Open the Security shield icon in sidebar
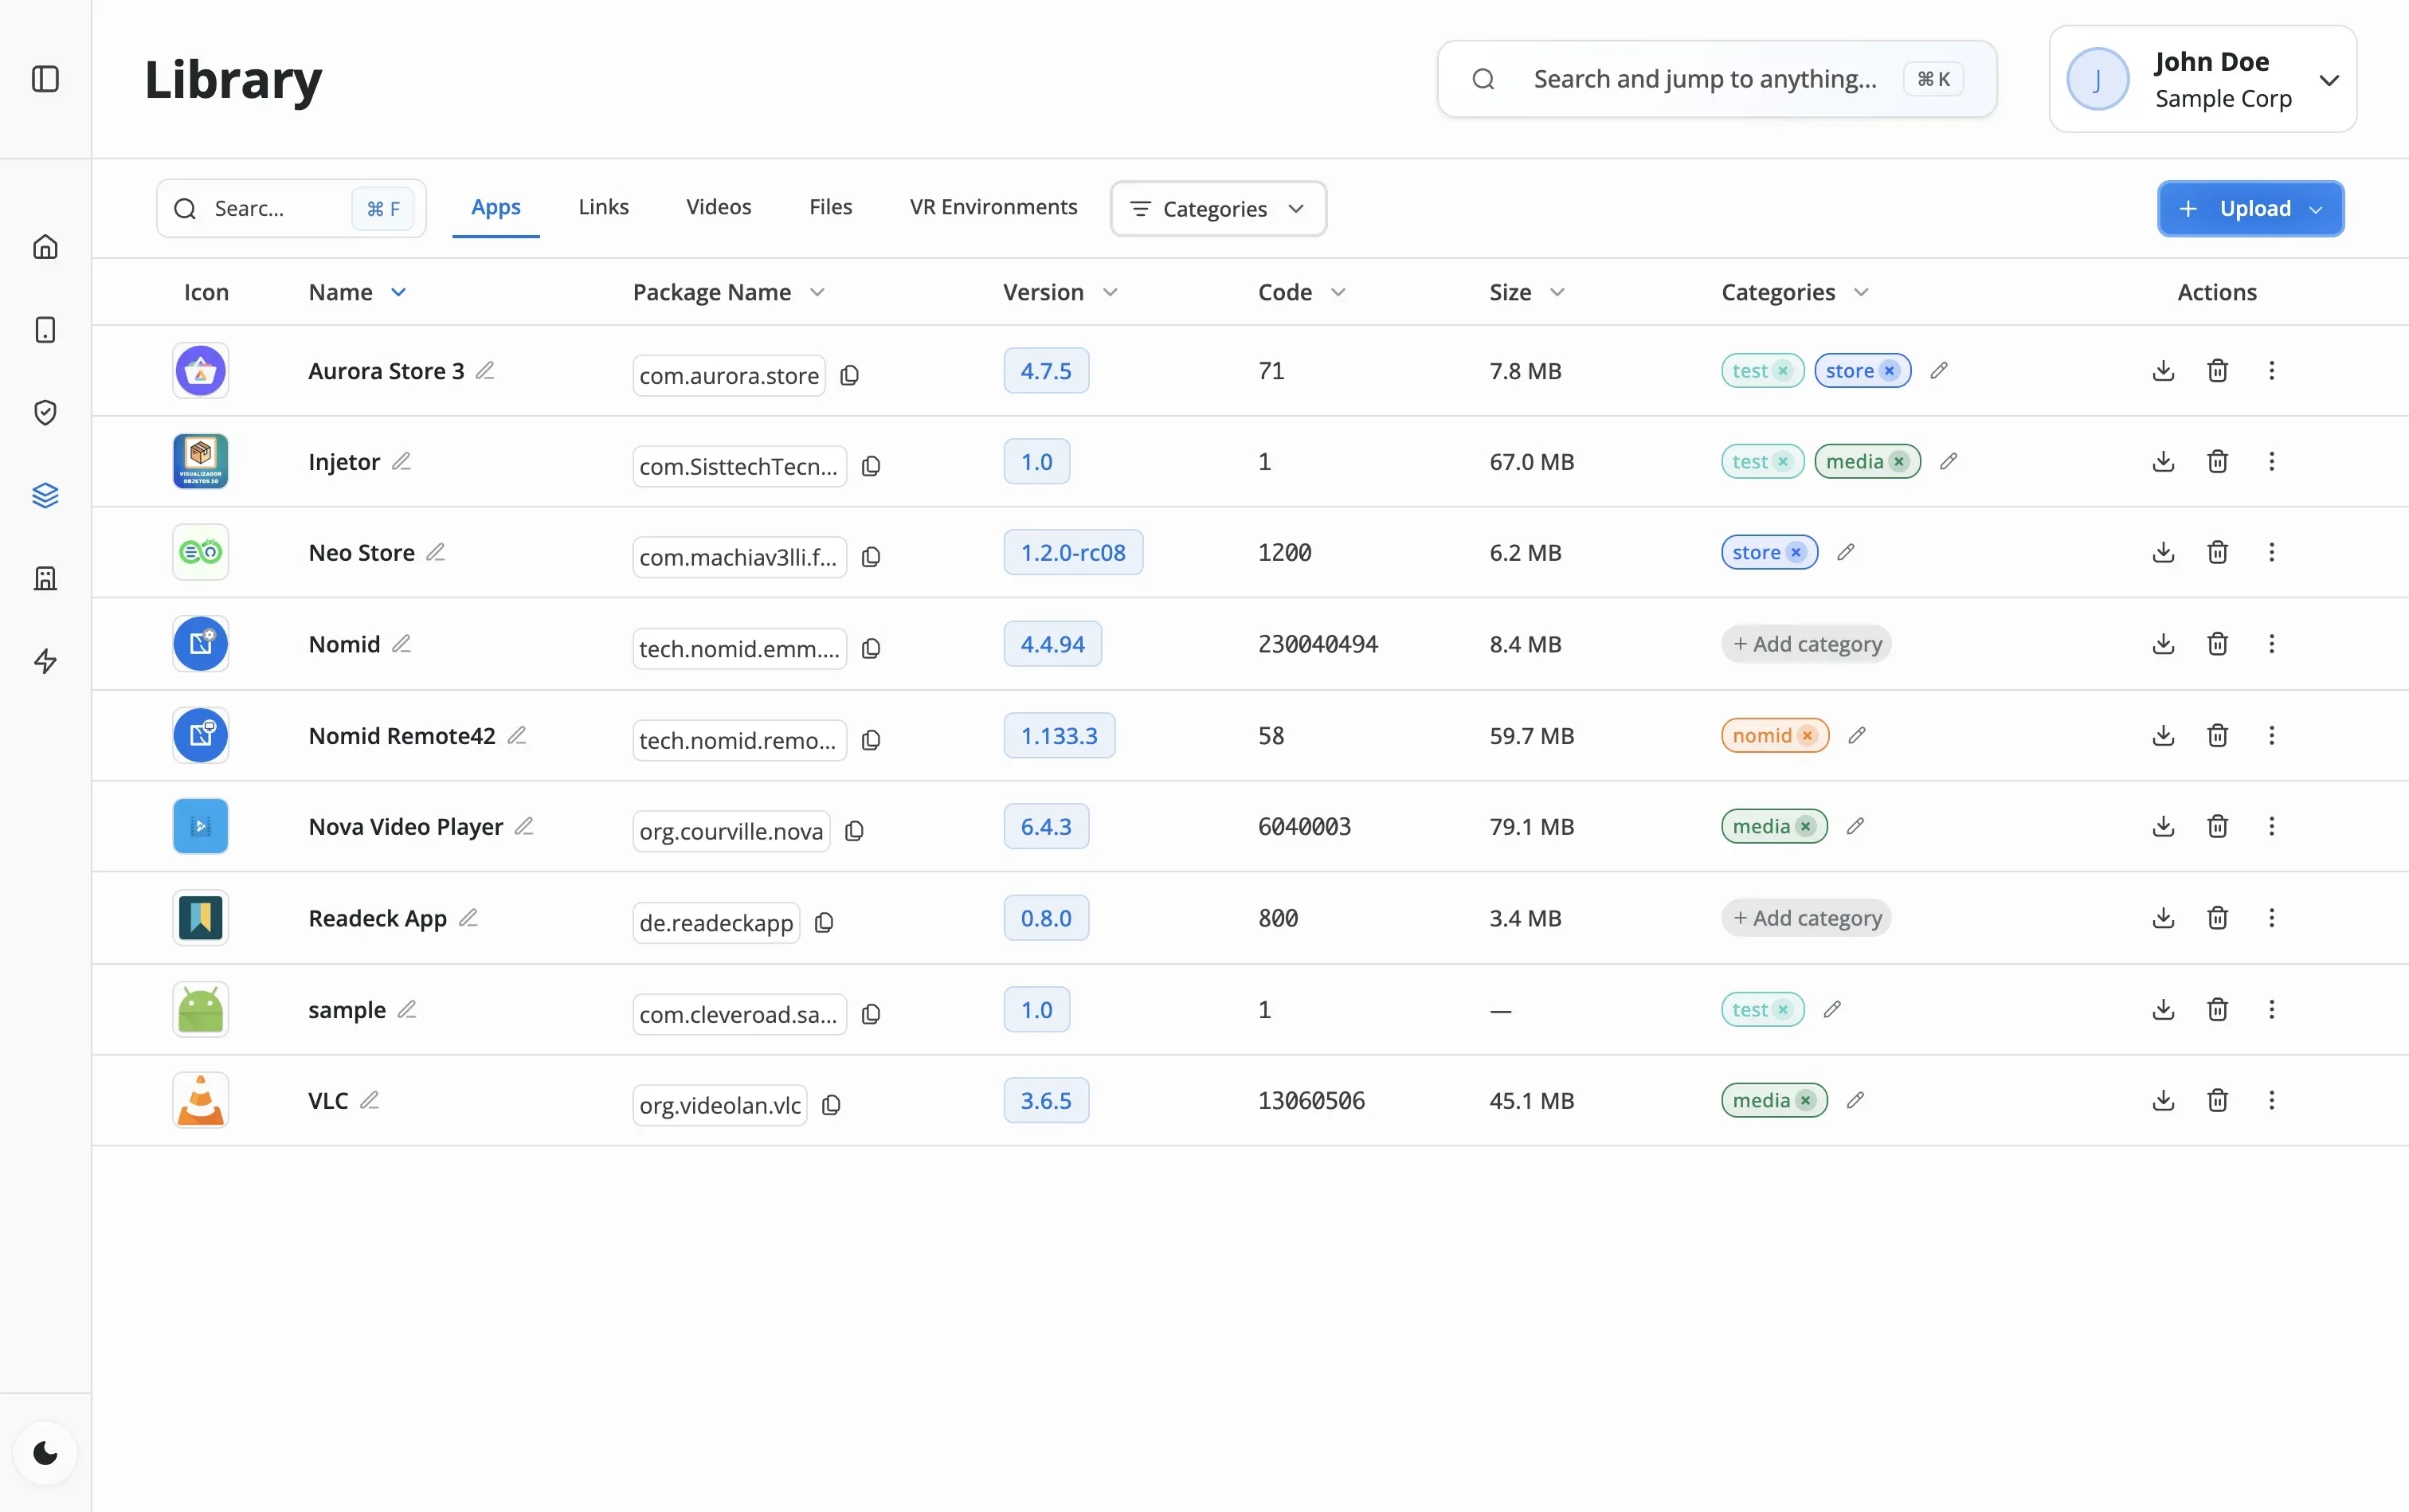2409x1512 pixels. coord(45,412)
